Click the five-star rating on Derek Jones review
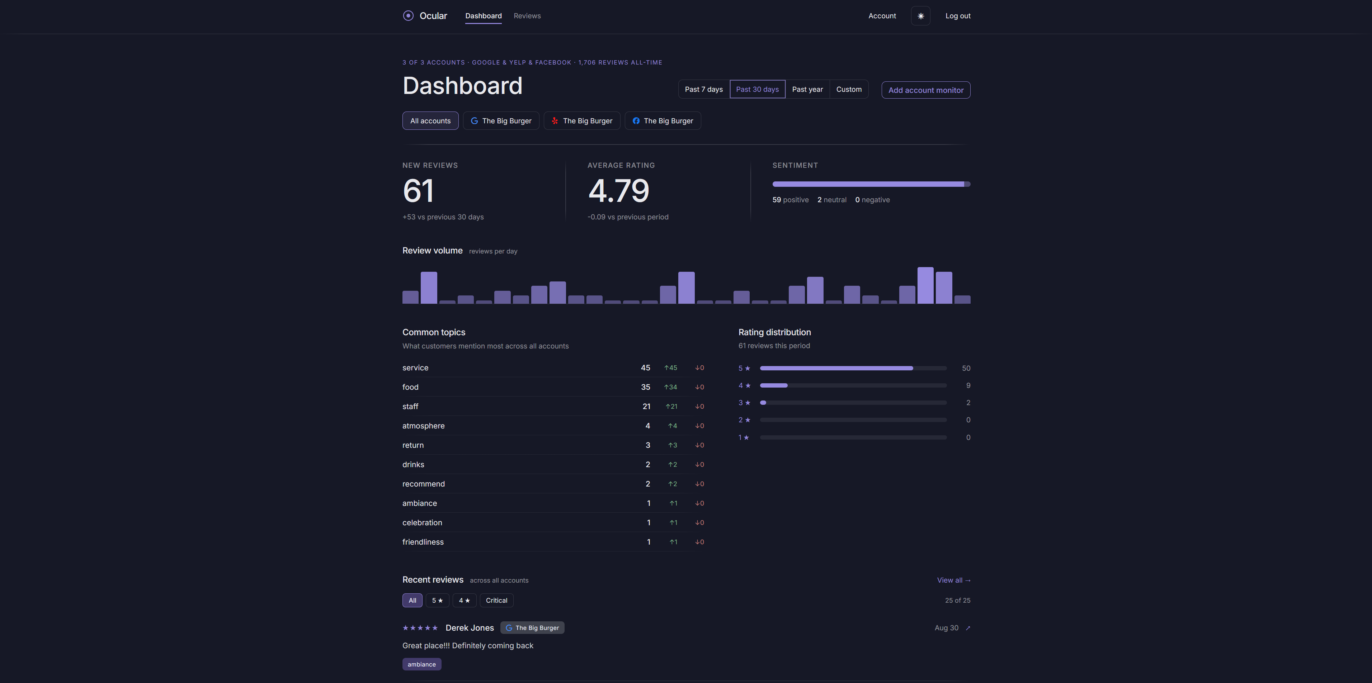 click(x=420, y=628)
